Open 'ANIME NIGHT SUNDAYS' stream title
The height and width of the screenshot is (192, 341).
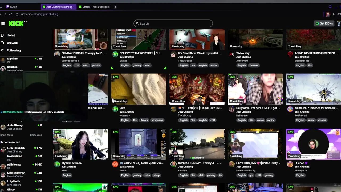(316, 53)
